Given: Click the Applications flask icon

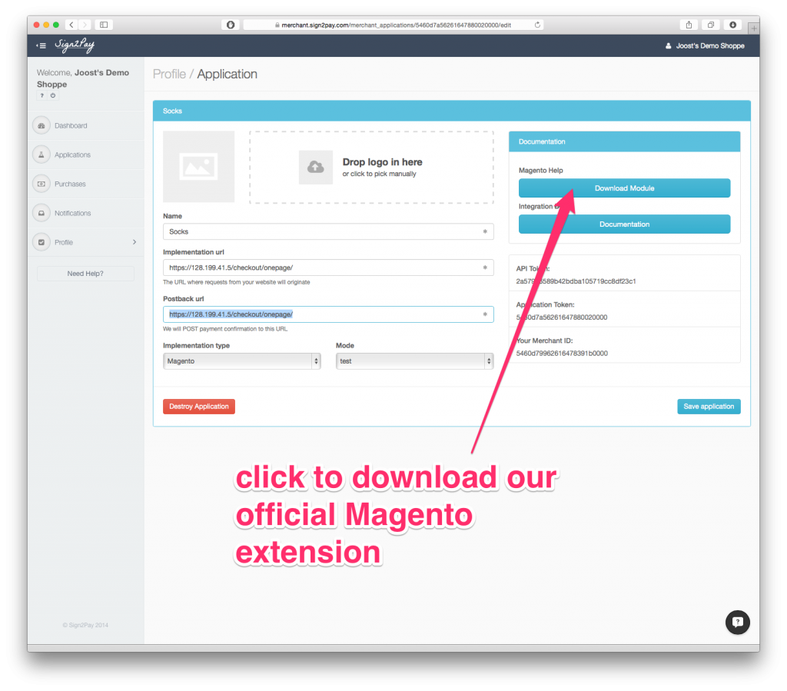Looking at the screenshot, I should coord(42,154).
